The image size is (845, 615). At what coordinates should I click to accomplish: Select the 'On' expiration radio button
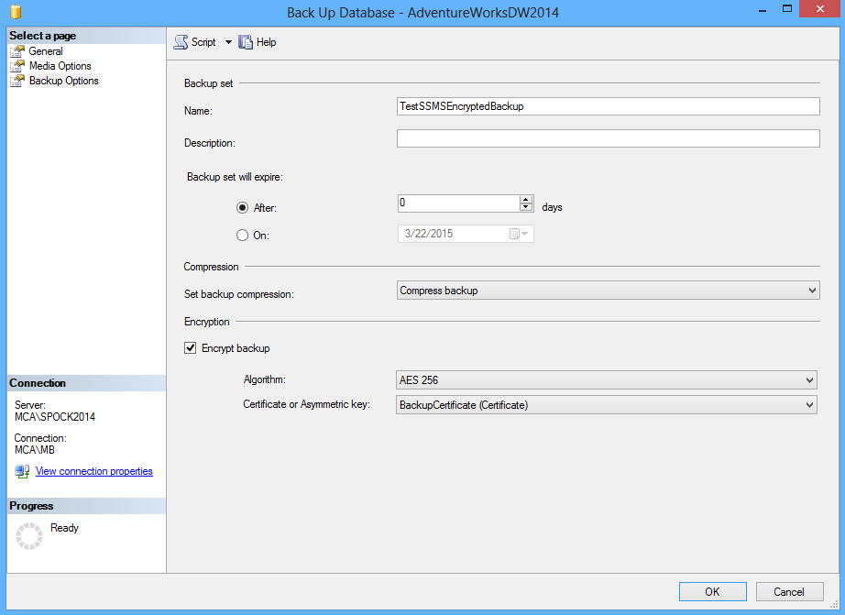point(242,235)
